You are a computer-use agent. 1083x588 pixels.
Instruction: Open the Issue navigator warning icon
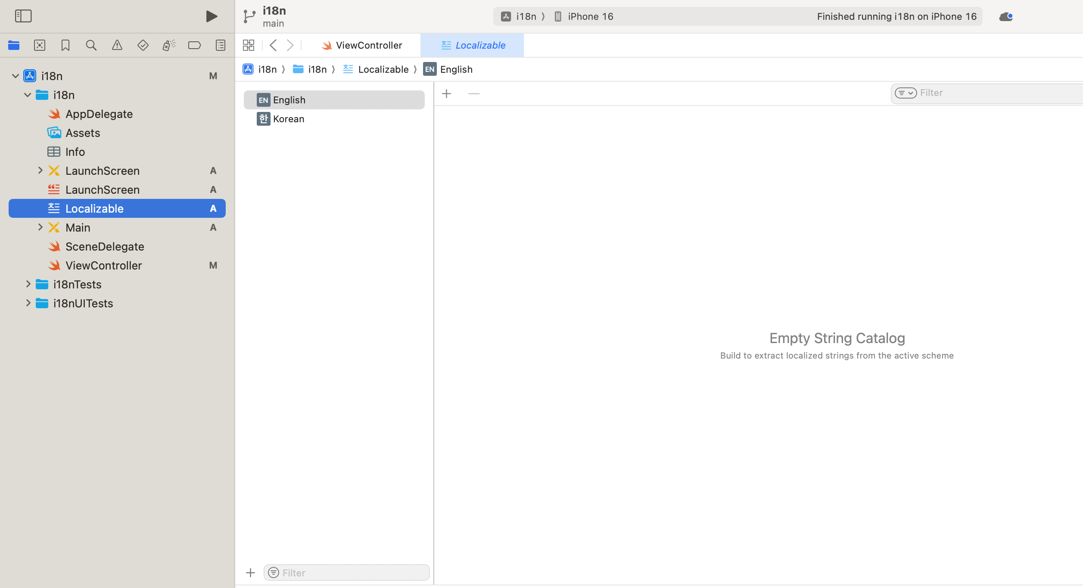coord(117,45)
